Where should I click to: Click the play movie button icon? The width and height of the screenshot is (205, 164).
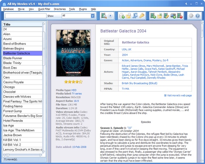pyautogui.click(x=110, y=16)
